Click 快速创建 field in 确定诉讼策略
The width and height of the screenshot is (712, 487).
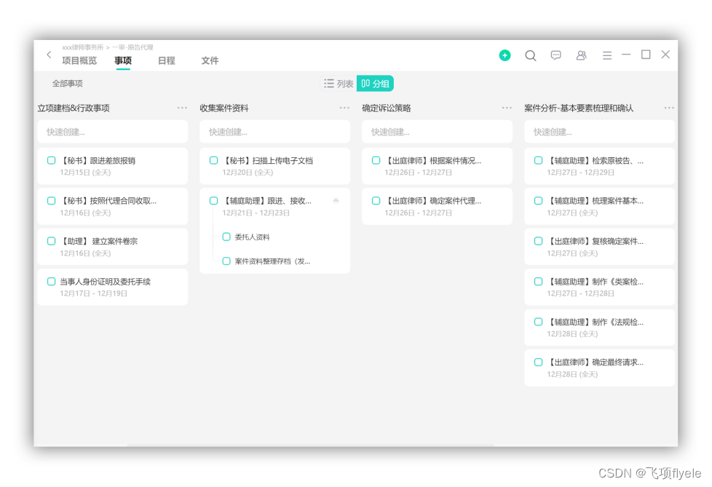coord(437,132)
